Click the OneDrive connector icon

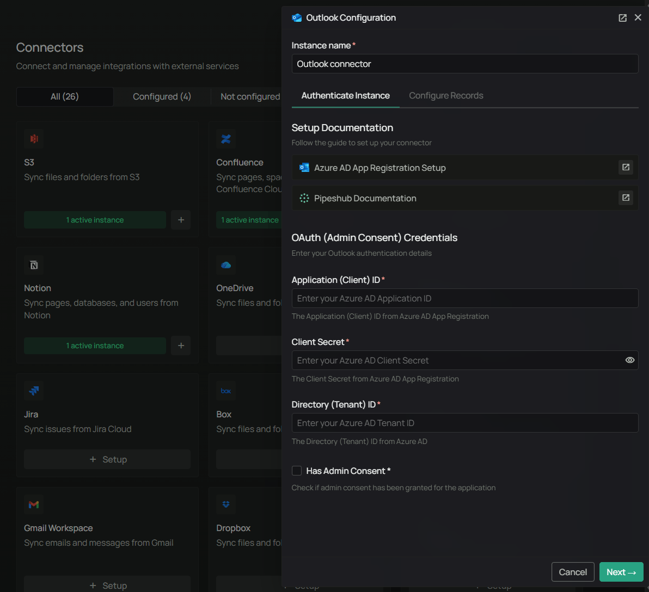[226, 265]
